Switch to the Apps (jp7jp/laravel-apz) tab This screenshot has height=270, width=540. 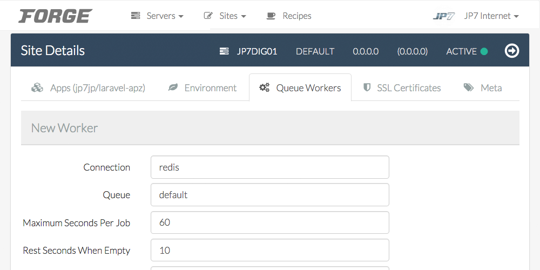[88, 88]
